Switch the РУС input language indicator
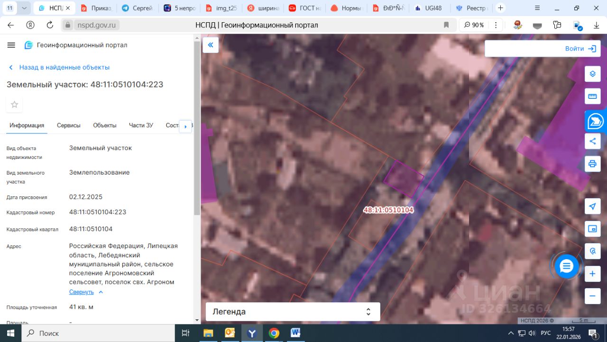This screenshot has height=342, width=607. click(546, 333)
